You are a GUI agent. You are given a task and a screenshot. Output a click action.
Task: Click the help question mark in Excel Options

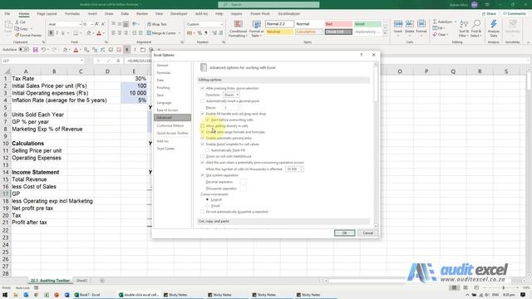click(x=361, y=55)
